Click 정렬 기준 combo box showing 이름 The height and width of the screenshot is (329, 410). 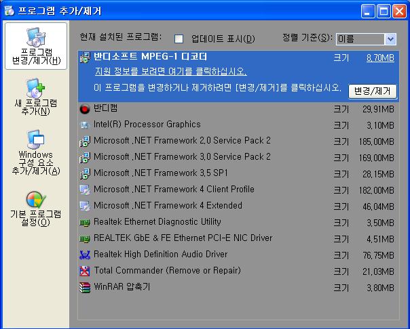point(366,39)
